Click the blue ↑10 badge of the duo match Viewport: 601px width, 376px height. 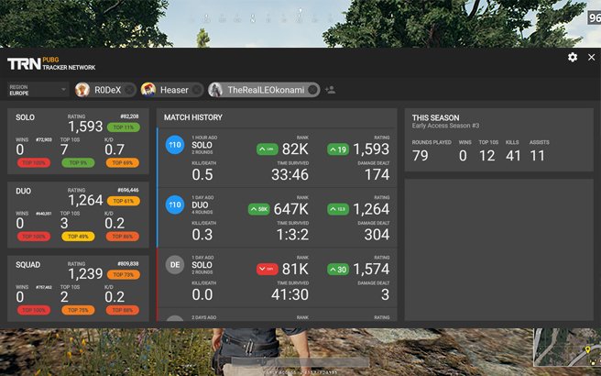click(175, 205)
